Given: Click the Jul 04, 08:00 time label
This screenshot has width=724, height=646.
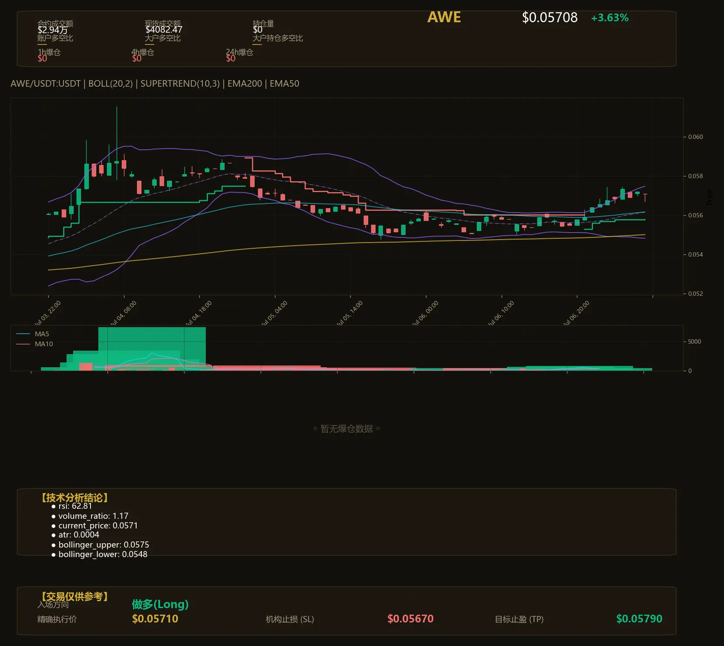Looking at the screenshot, I should (x=124, y=313).
